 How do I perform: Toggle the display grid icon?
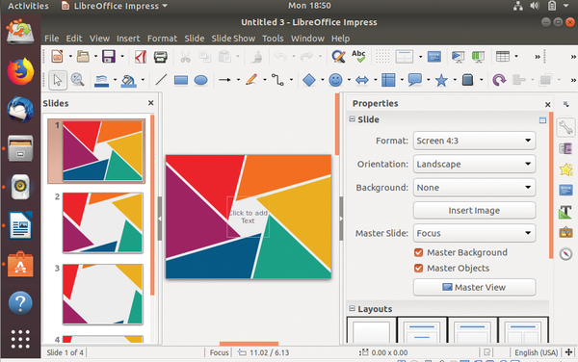point(382,57)
